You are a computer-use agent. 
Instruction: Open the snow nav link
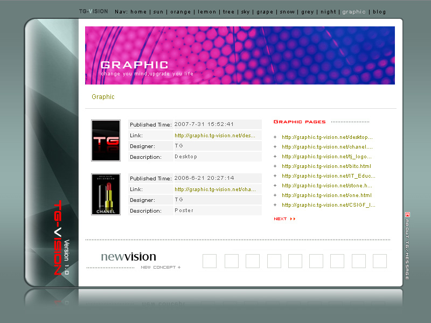tap(287, 12)
